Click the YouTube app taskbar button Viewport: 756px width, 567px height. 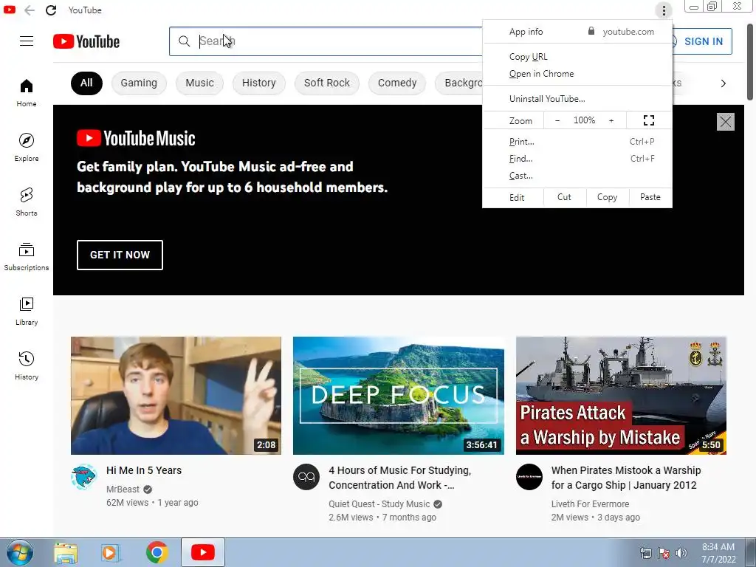point(203,552)
